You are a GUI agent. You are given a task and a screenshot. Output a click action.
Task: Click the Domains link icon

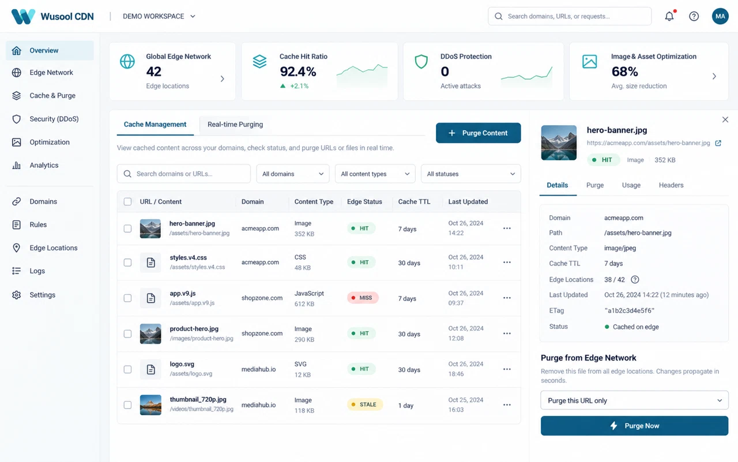tap(17, 201)
